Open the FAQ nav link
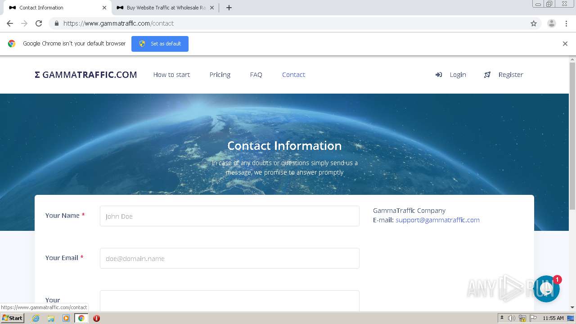The image size is (576, 324). [256, 75]
